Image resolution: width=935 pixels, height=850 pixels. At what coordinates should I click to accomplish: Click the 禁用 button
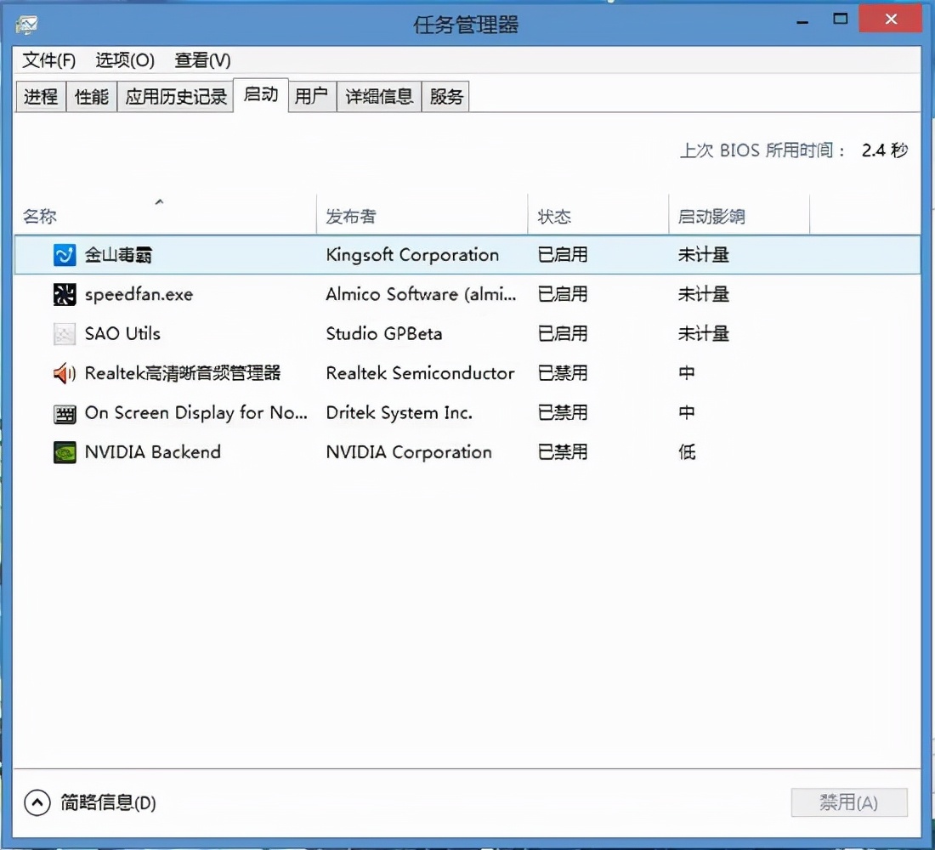849,802
